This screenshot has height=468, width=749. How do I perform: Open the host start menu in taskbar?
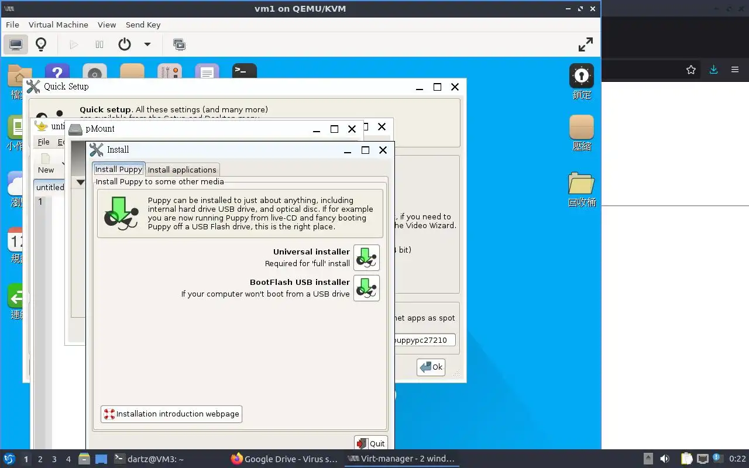(9, 459)
